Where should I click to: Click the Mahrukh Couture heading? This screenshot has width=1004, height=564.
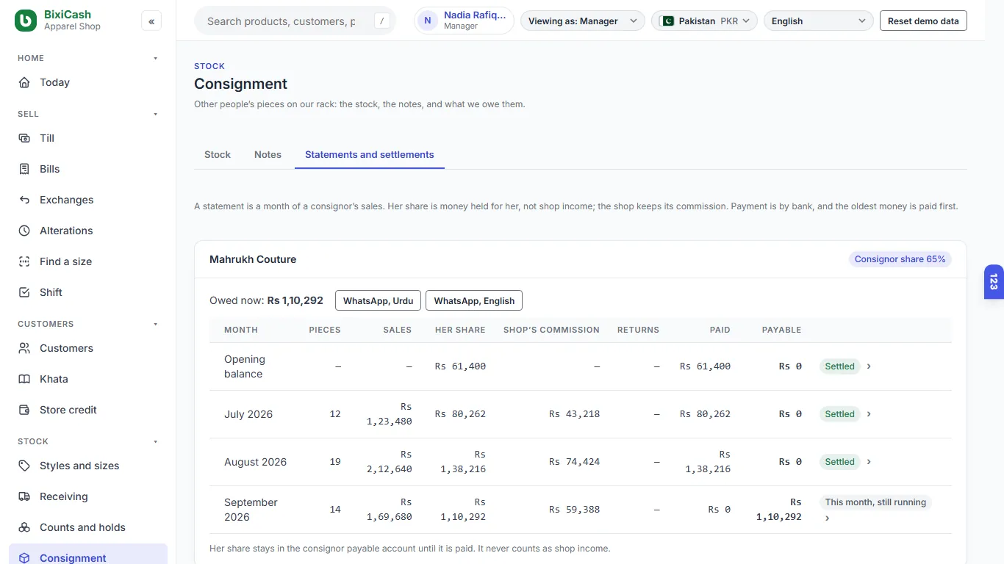coord(253,259)
